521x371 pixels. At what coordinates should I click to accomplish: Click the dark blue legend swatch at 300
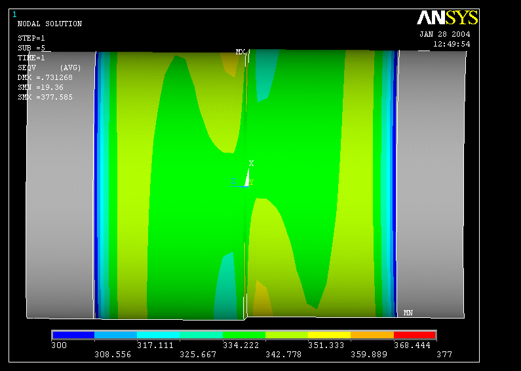pyautogui.click(x=73, y=335)
